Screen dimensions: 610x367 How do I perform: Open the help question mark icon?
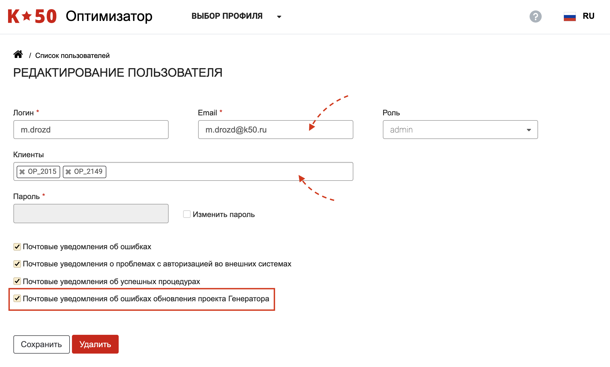point(535,17)
